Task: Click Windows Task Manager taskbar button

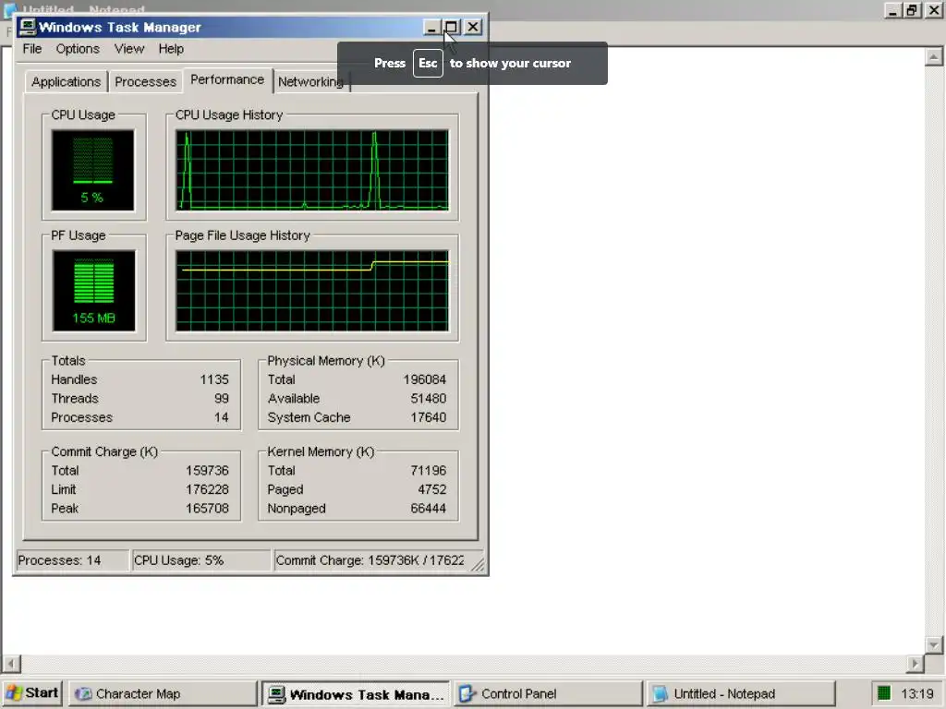Action: [x=356, y=694]
